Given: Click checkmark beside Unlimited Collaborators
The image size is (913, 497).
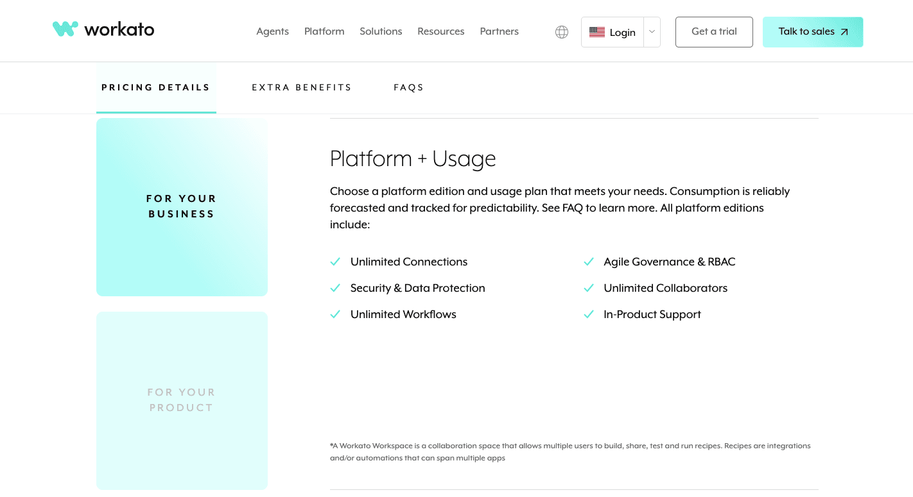Looking at the screenshot, I should pyautogui.click(x=589, y=288).
